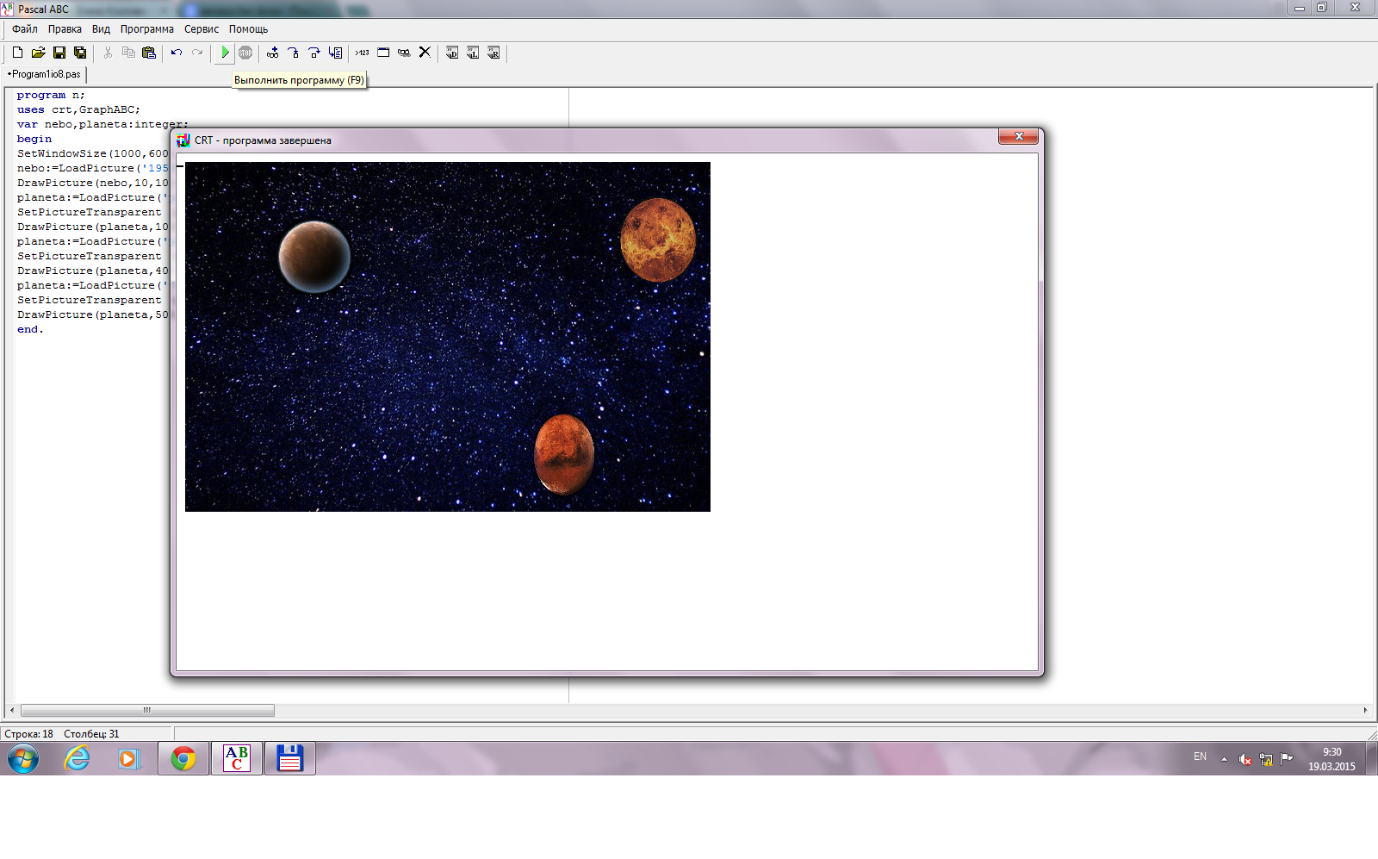Click the Step Into debug icon
The height and width of the screenshot is (859, 1378).
coord(294,53)
